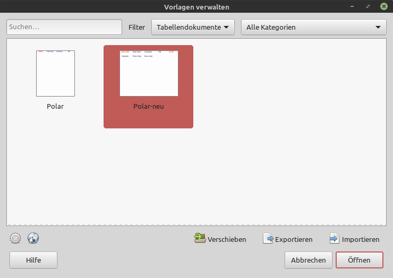Click the Polar template name

[55, 107]
